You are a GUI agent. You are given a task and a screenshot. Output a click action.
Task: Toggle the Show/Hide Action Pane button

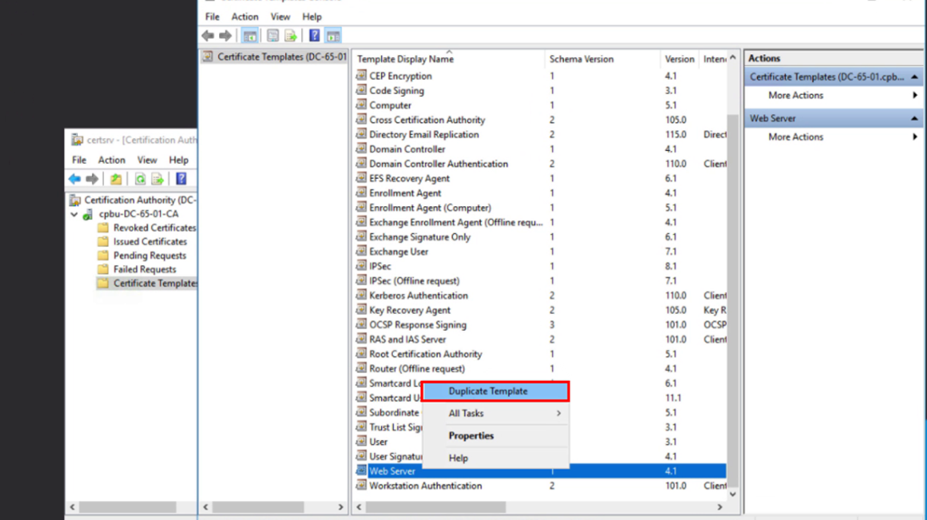coord(333,36)
